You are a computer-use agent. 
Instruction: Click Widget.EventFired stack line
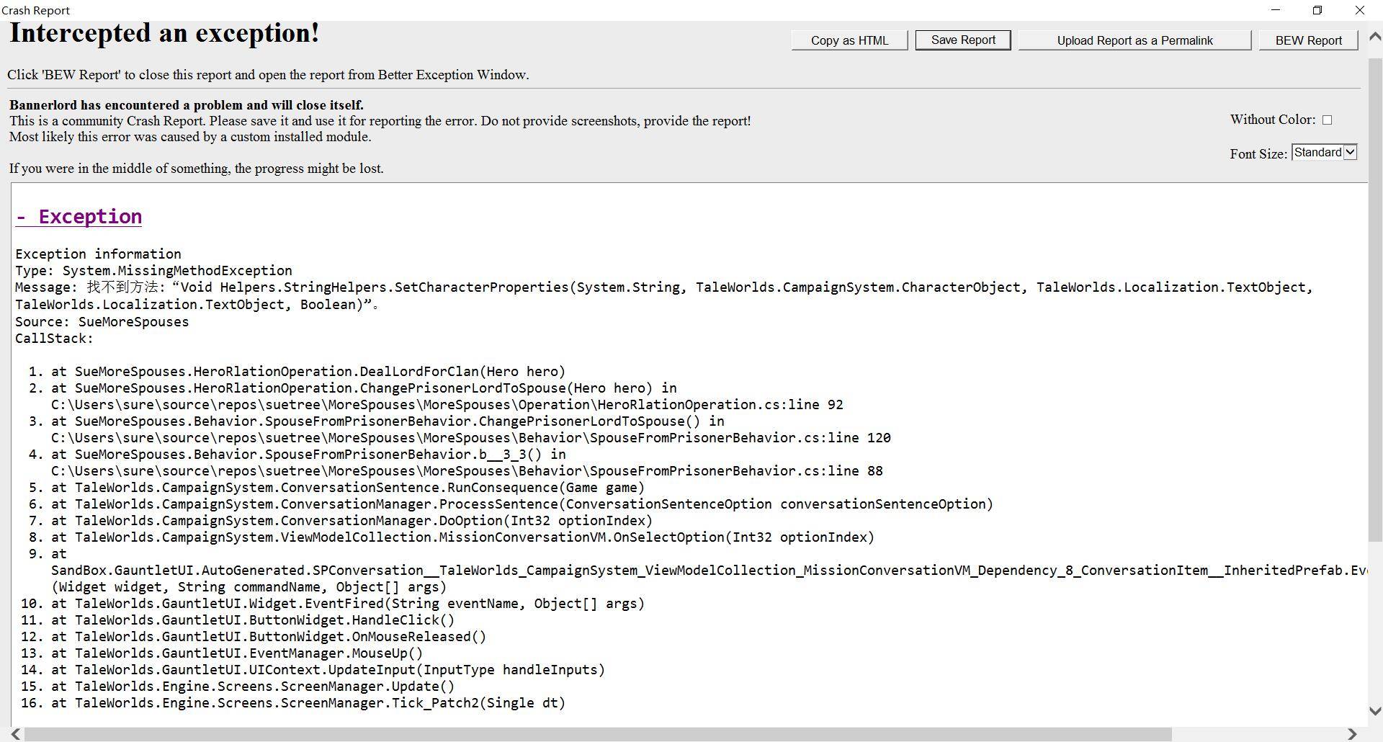click(x=348, y=604)
